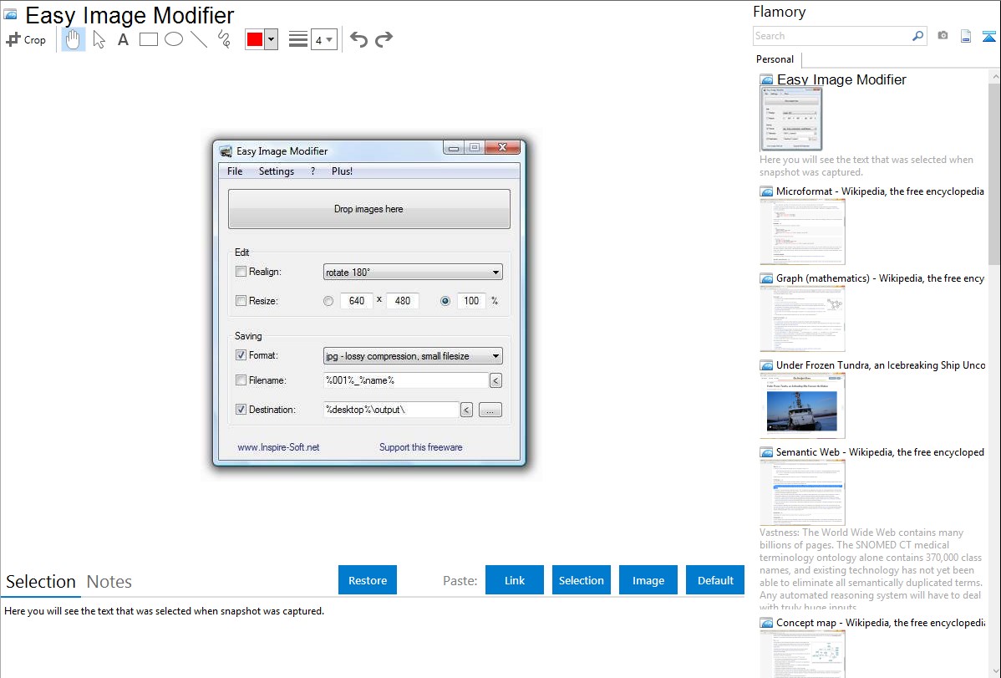The height and width of the screenshot is (678, 1001).
Task: Open the Personal tab
Action: point(775,59)
